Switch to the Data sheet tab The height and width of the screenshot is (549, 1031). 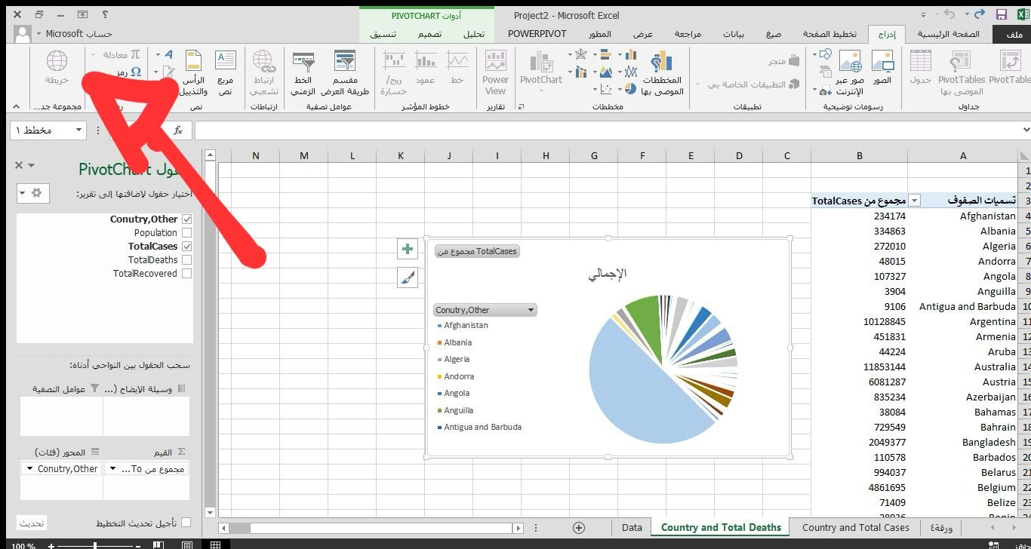pyautogui.click(x=632, y=528)
